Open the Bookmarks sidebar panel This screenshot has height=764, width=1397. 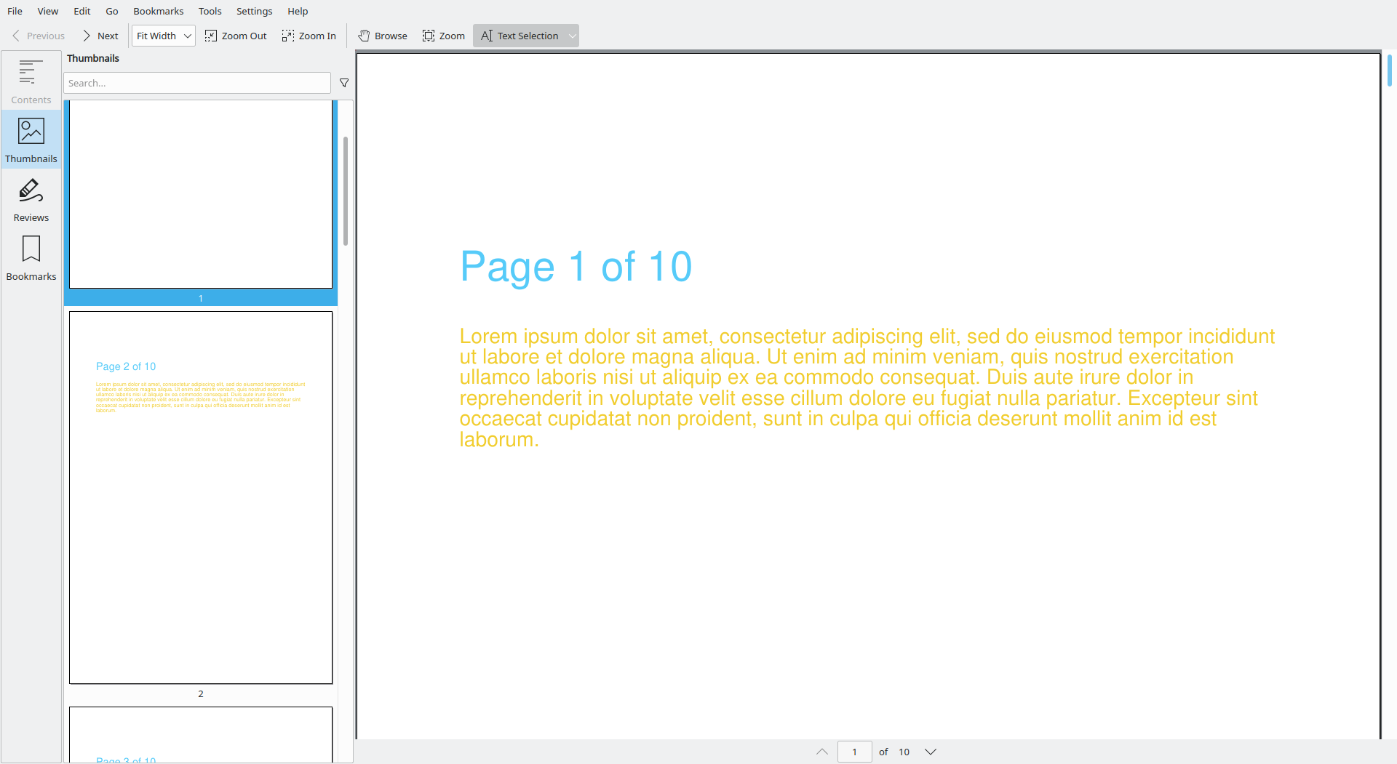coord(31,257)
